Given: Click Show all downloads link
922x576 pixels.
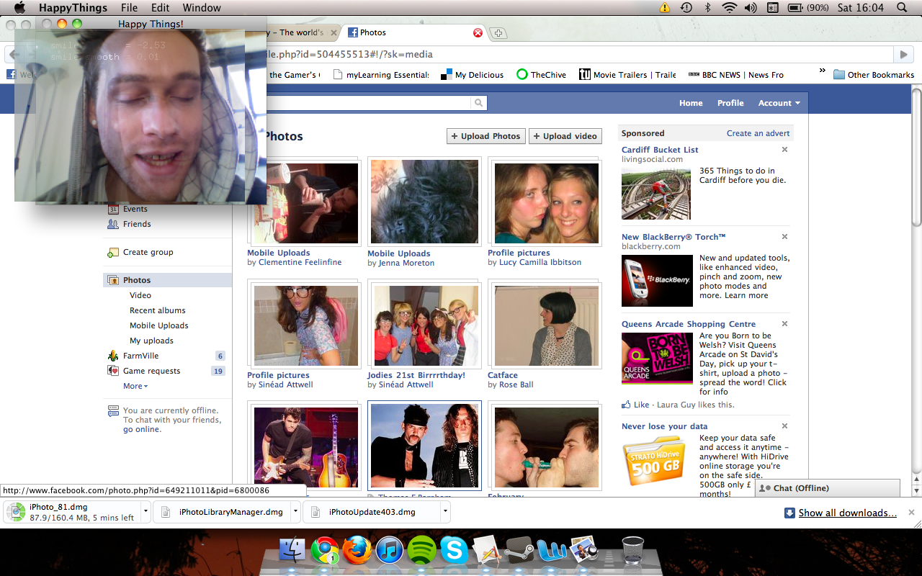Looking at the screenshot, I should point(847,513).
